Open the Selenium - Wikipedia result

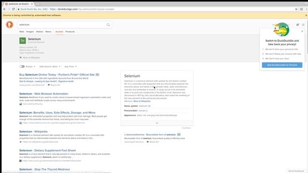33,131
